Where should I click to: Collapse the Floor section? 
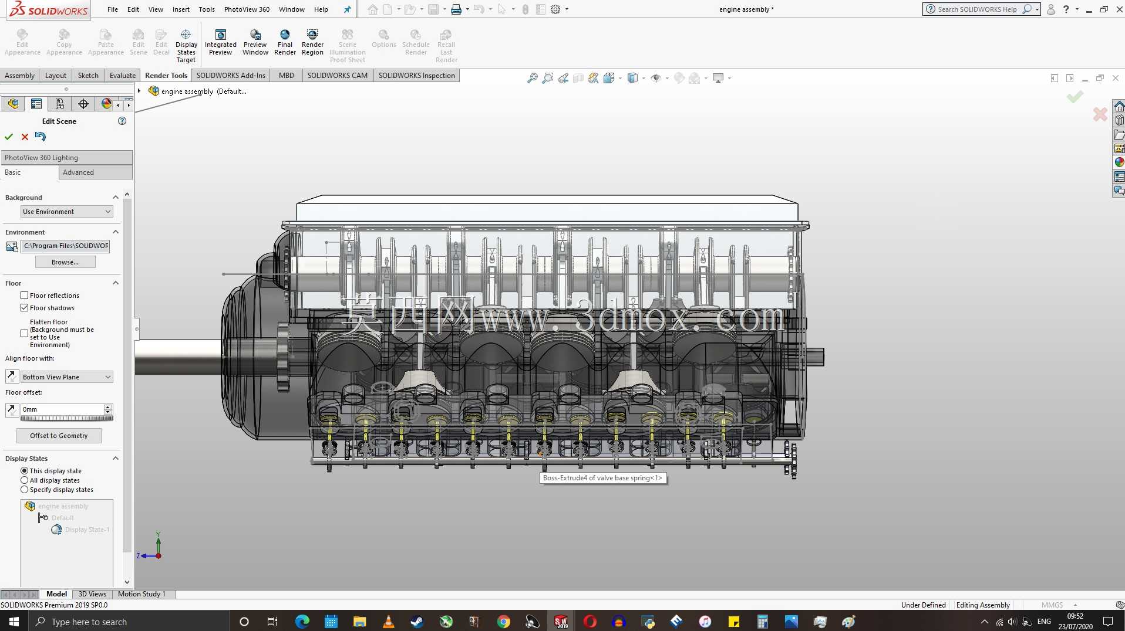point(116,283)
